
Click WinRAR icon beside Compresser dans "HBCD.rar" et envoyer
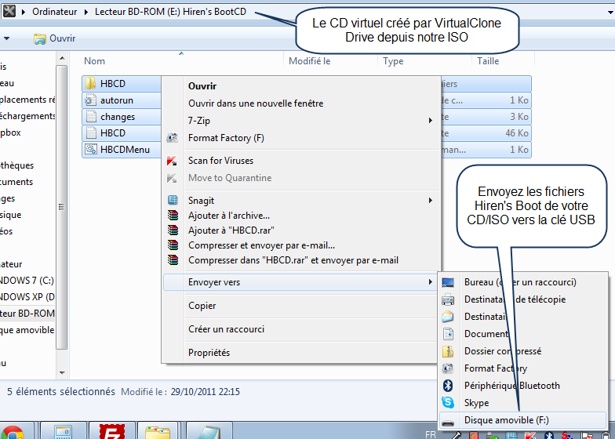(x=173, y=260)
